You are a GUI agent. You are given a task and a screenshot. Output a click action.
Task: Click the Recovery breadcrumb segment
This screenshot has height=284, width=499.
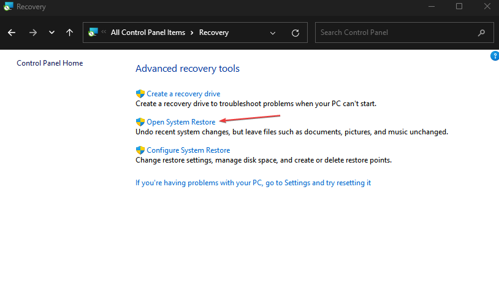[x=213, y=33]
